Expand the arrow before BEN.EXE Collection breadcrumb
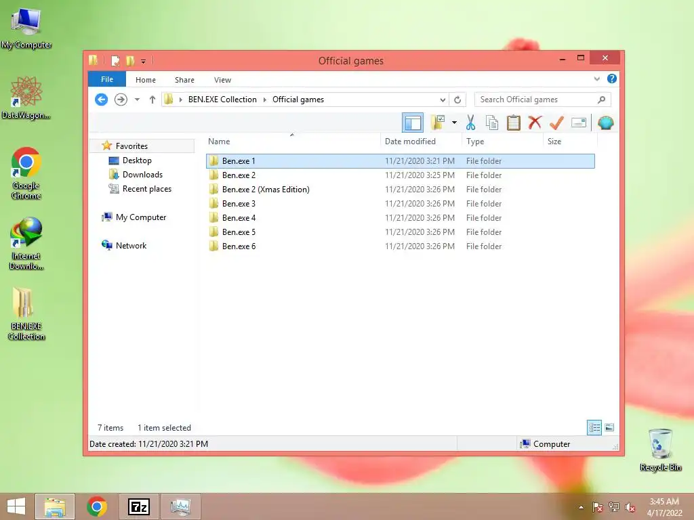Screen dimensions: 694x520 pyautogui.click(x=180, y=100)
